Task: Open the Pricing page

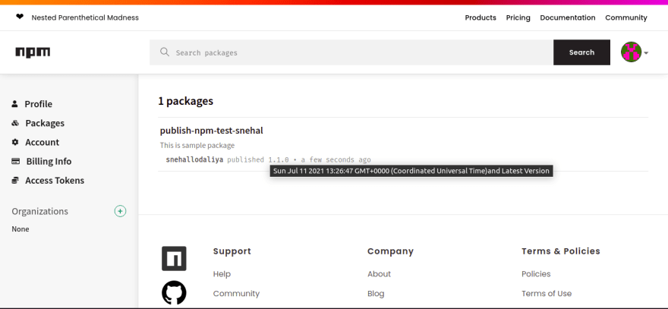Action: (x=518, y=17)
